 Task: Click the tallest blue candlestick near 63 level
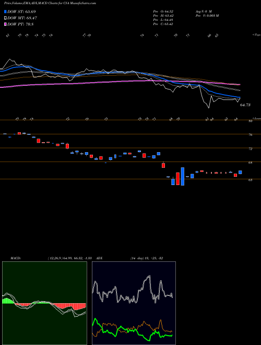(x=183, y=177)
